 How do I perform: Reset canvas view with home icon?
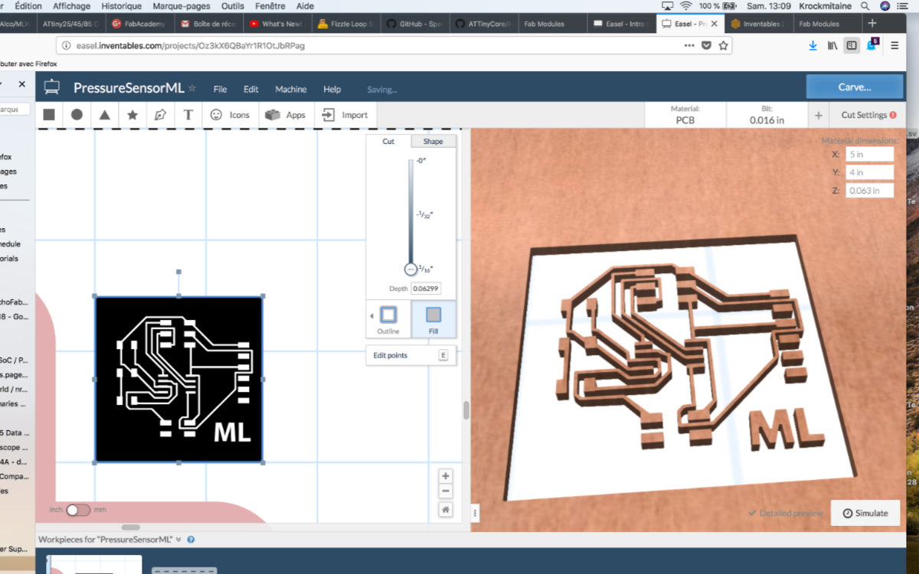pyautogui.click(x=446, y=509)
